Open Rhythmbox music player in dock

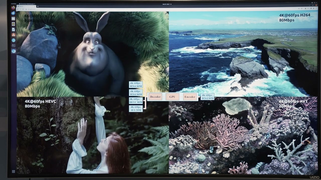coord(13,24)
